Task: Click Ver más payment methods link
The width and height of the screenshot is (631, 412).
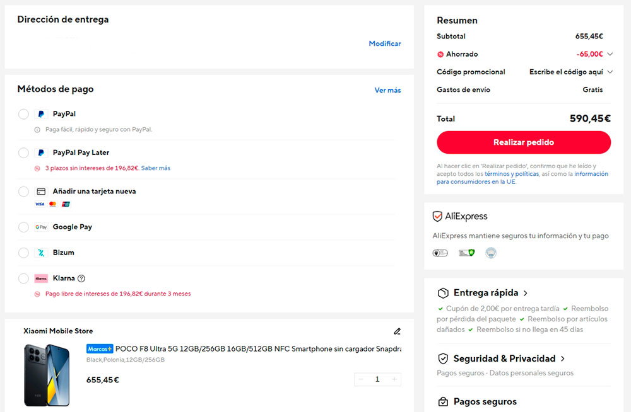Action: pos(387,91)
